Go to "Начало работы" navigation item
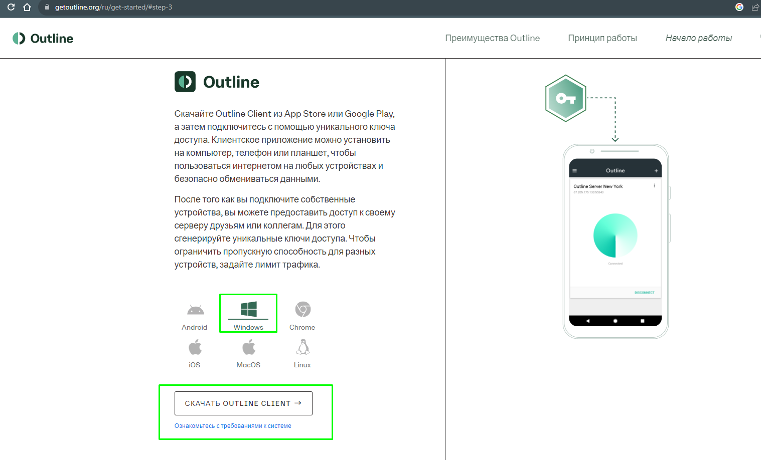The height and width of the screenshot is (460, 761). click(698, 38)
